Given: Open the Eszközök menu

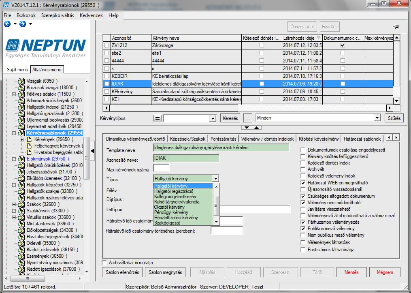Looking at the screenshot, I should pyautogui.click(x=26, y=15).
